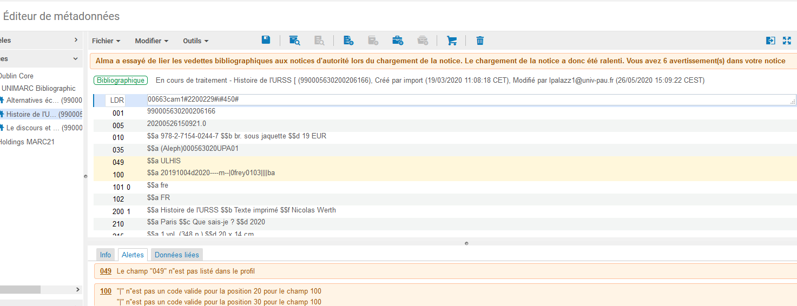The image size is (797, 306).
Task: Switch to the Données liées tab
Action: pos(177,255)
